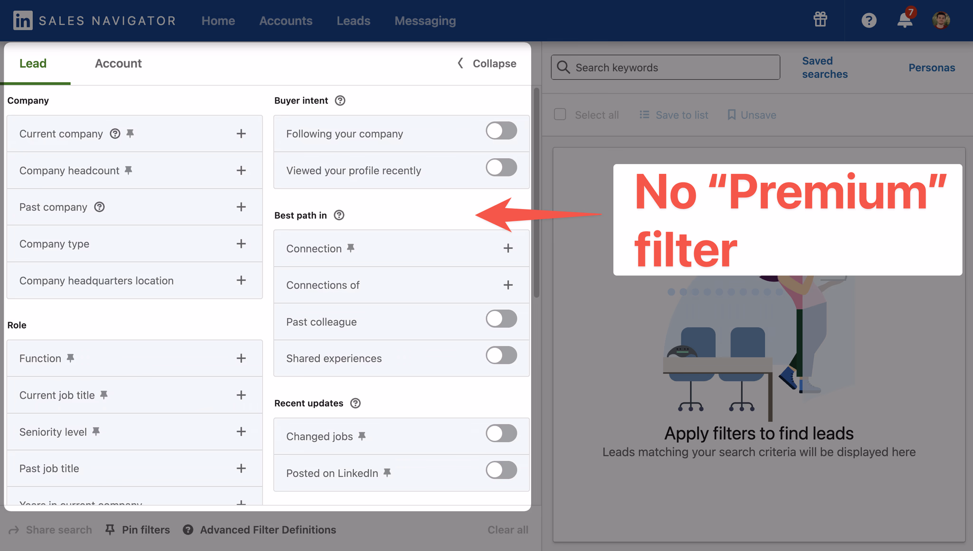Screen dimensions: 973x551
Task: Click help icon beside Recent updates
Action: click(355, 403)
